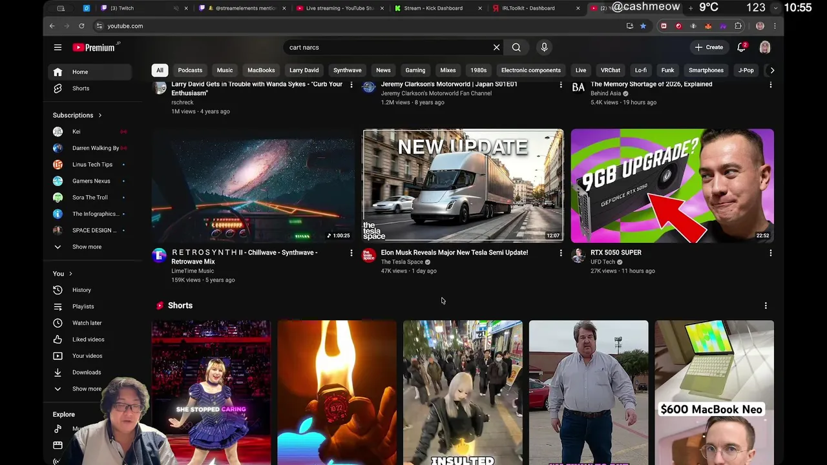
Task: Switch to the streamelements mentions tab
Action: [240, 8]
